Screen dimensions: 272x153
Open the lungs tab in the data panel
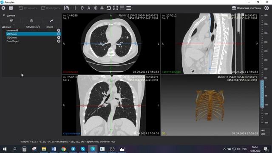(x=31, y=21)
